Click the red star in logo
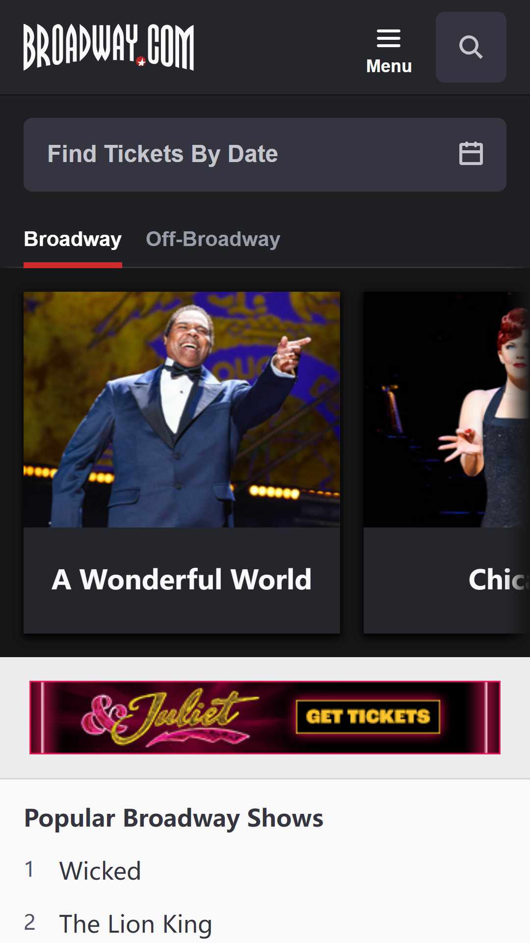This screenshot has height=943, width=530. (x=141, y=62)
